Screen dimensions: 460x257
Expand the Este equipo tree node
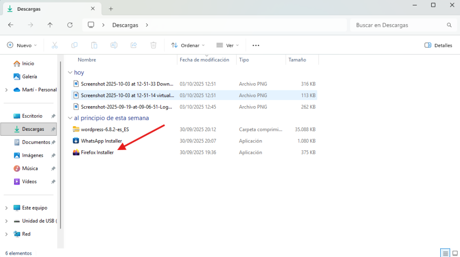(6, 208)
